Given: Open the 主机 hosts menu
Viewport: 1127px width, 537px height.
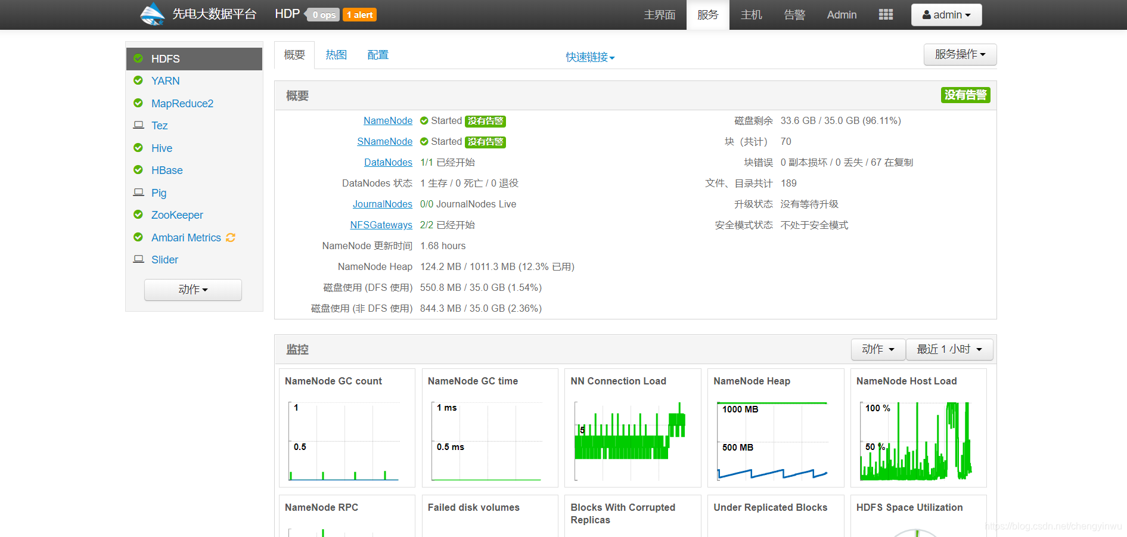Looking at the screenshot, I should pos(751,15).
